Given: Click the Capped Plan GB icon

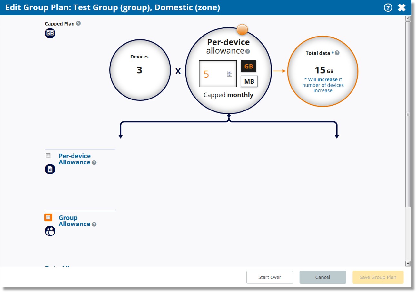Looking at the screenshot, I should (x=50, y=33).
